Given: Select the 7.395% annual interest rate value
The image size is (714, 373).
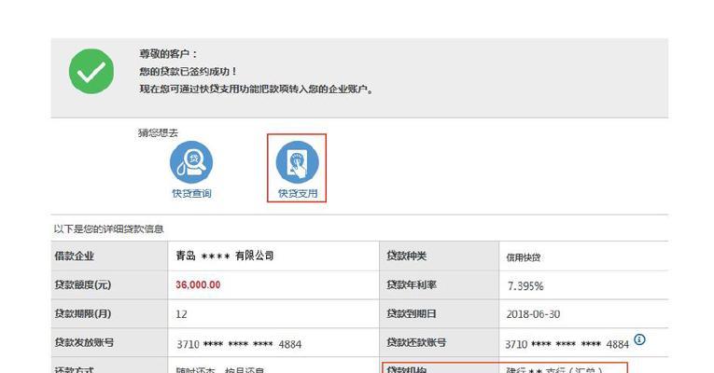Looking at the screenshot, I should (x=525, y=285).
